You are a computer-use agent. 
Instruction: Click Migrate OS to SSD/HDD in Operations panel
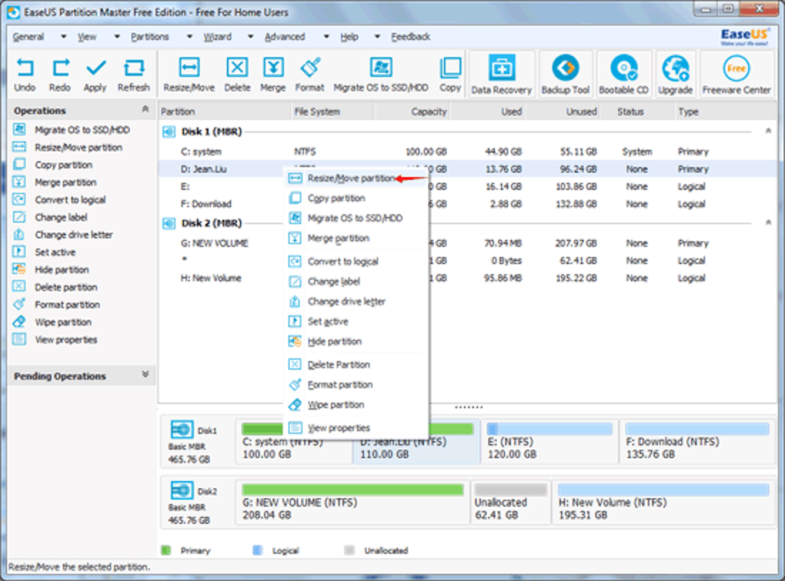coord(71,130)
